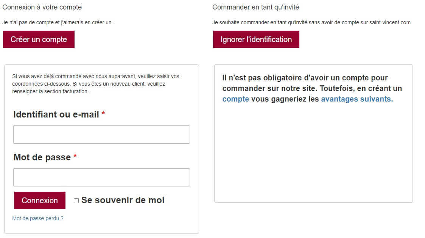Open the "avantages suivants." link
This screenshot has height=238, width=425.
click(x=357, y=99)
